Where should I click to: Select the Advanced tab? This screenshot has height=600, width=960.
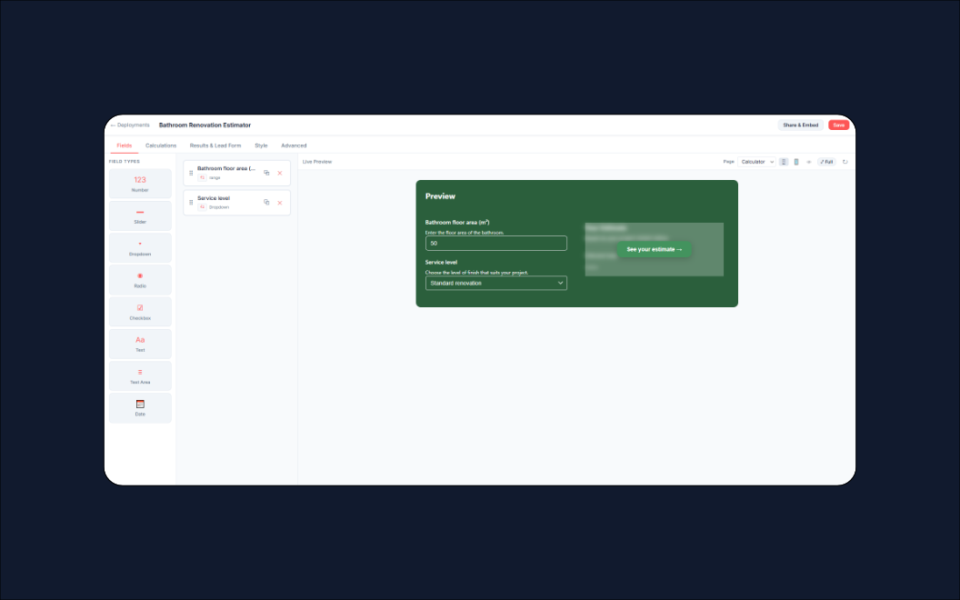[x=294, y=145]
